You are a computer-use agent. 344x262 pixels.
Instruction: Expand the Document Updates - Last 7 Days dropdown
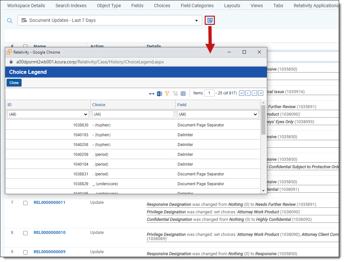[197, 21]
